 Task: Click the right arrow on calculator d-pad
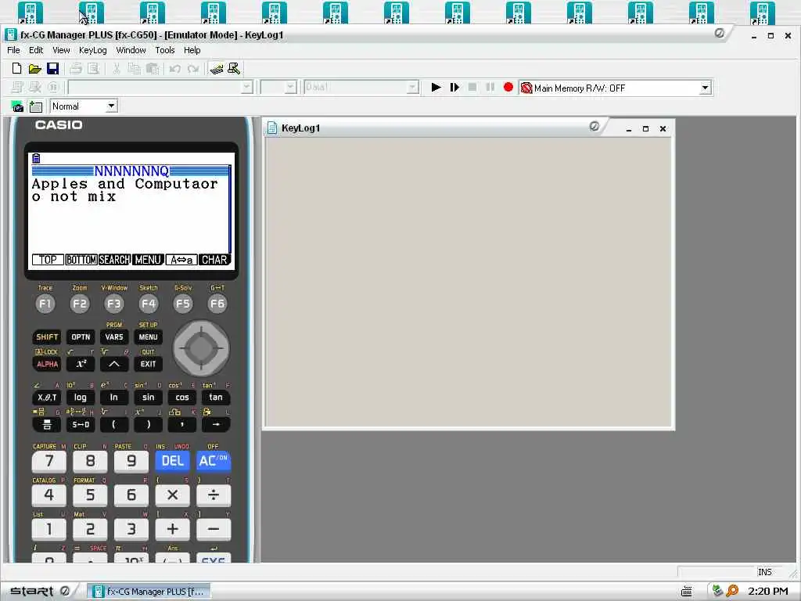(219, 348)
